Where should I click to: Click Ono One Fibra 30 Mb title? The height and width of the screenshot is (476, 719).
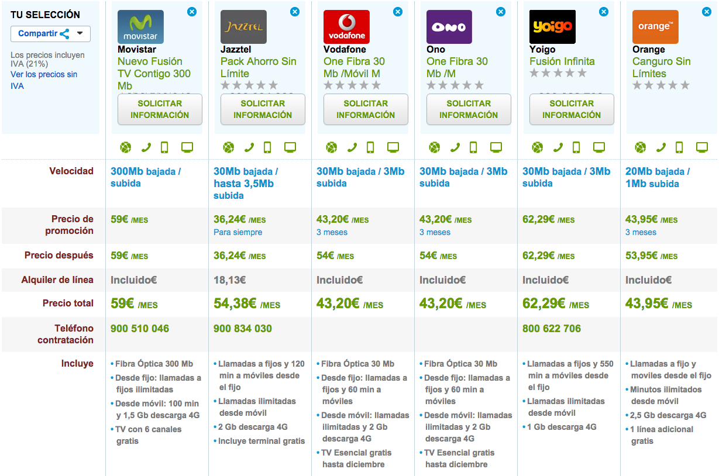point(456,67)
